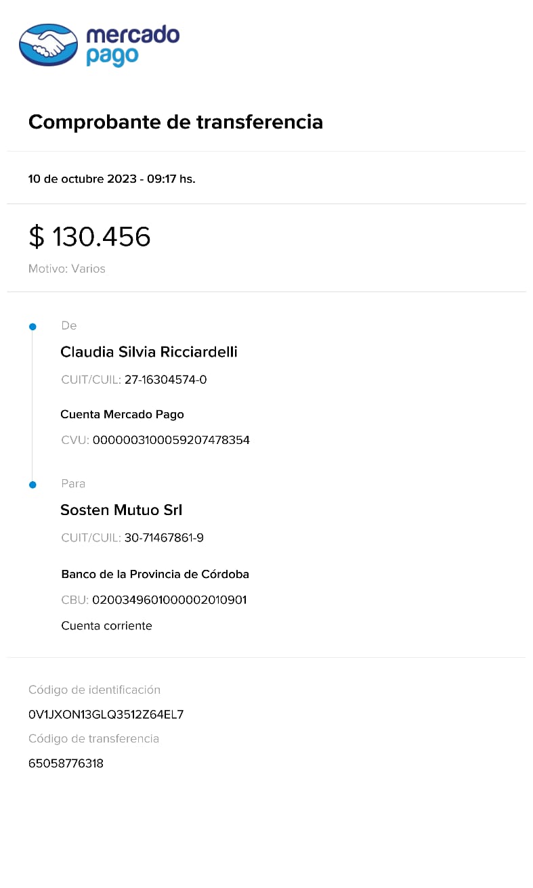
Task: Click the Cuenta Mercado Pago label
Action: point(122,414)
